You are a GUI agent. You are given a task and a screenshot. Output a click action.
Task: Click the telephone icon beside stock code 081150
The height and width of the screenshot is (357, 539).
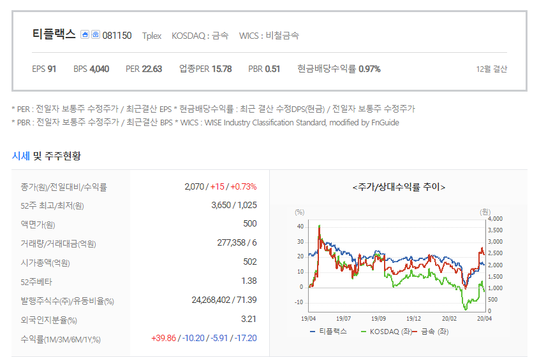coord(96,34)
